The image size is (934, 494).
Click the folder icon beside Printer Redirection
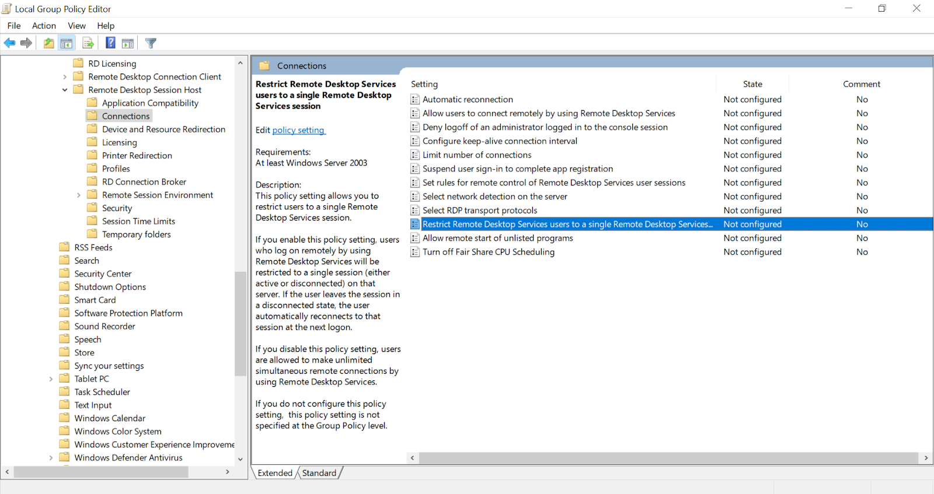92,155
